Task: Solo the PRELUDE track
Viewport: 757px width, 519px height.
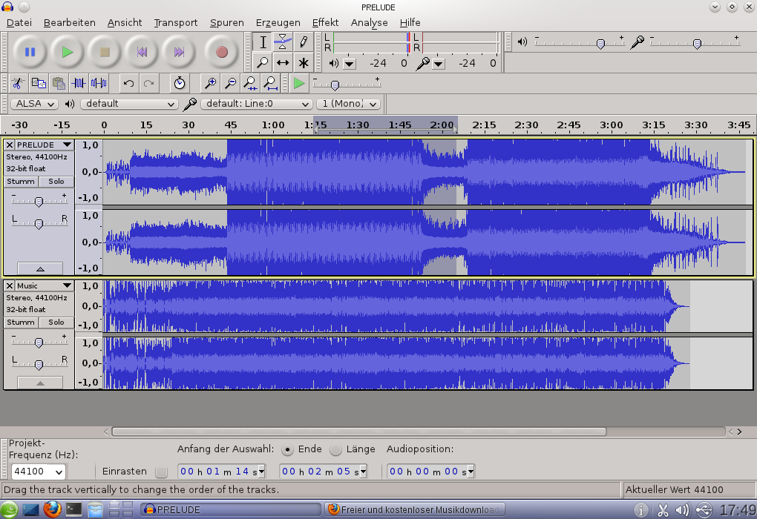Action: click(56, 182)
